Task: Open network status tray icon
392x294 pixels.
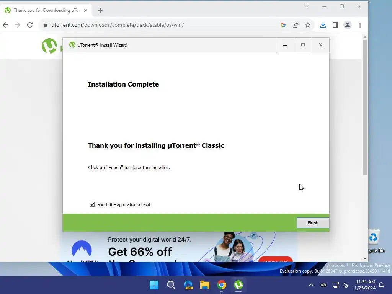Action: coord(335,285)
